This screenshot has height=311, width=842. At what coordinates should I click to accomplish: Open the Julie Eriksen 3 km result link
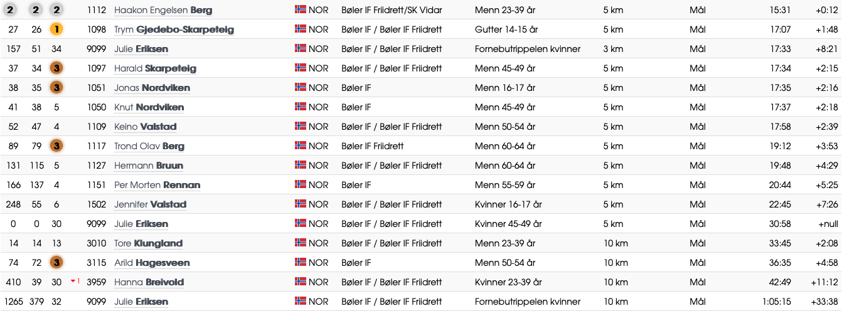click(x=141, y=50)
